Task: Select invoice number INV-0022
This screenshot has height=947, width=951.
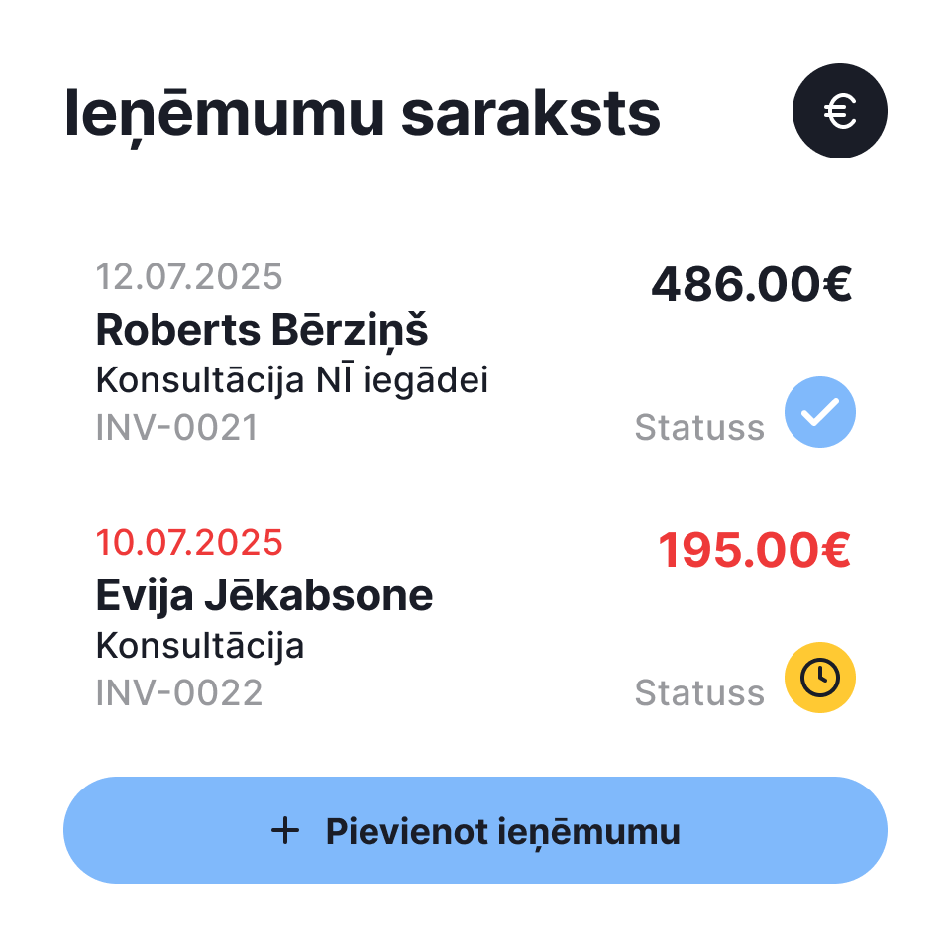Action: [x=179, y=692]
